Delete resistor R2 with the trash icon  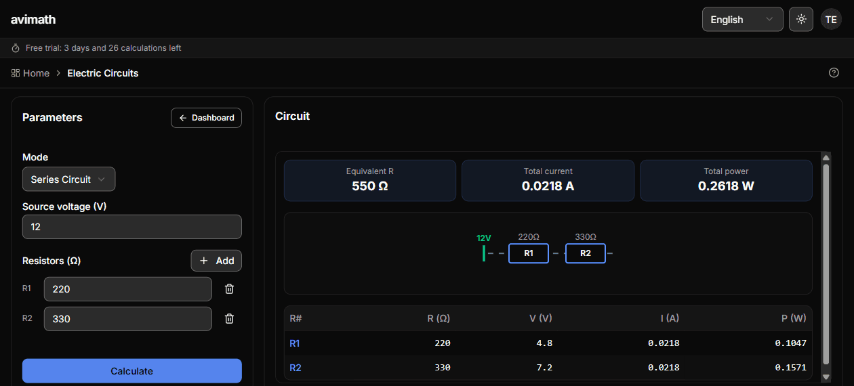(x=230, y=319)
